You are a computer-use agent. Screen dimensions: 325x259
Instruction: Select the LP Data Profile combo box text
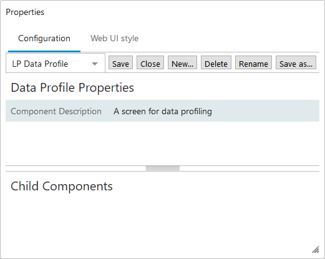[40, 64]
